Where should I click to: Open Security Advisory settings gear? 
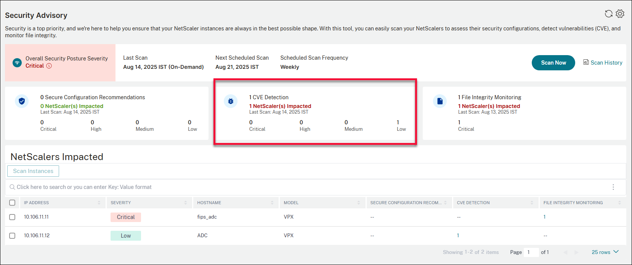click(620, 14)
